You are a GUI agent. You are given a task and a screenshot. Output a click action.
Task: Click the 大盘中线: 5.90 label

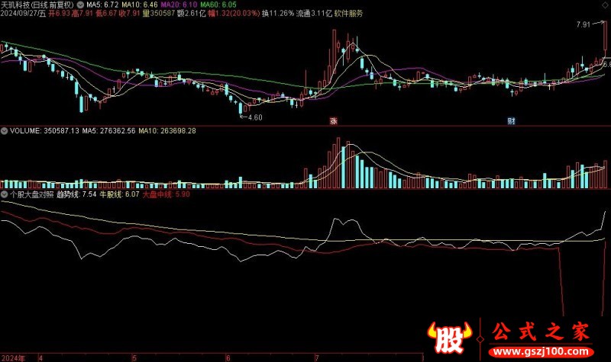pos(166,194)
